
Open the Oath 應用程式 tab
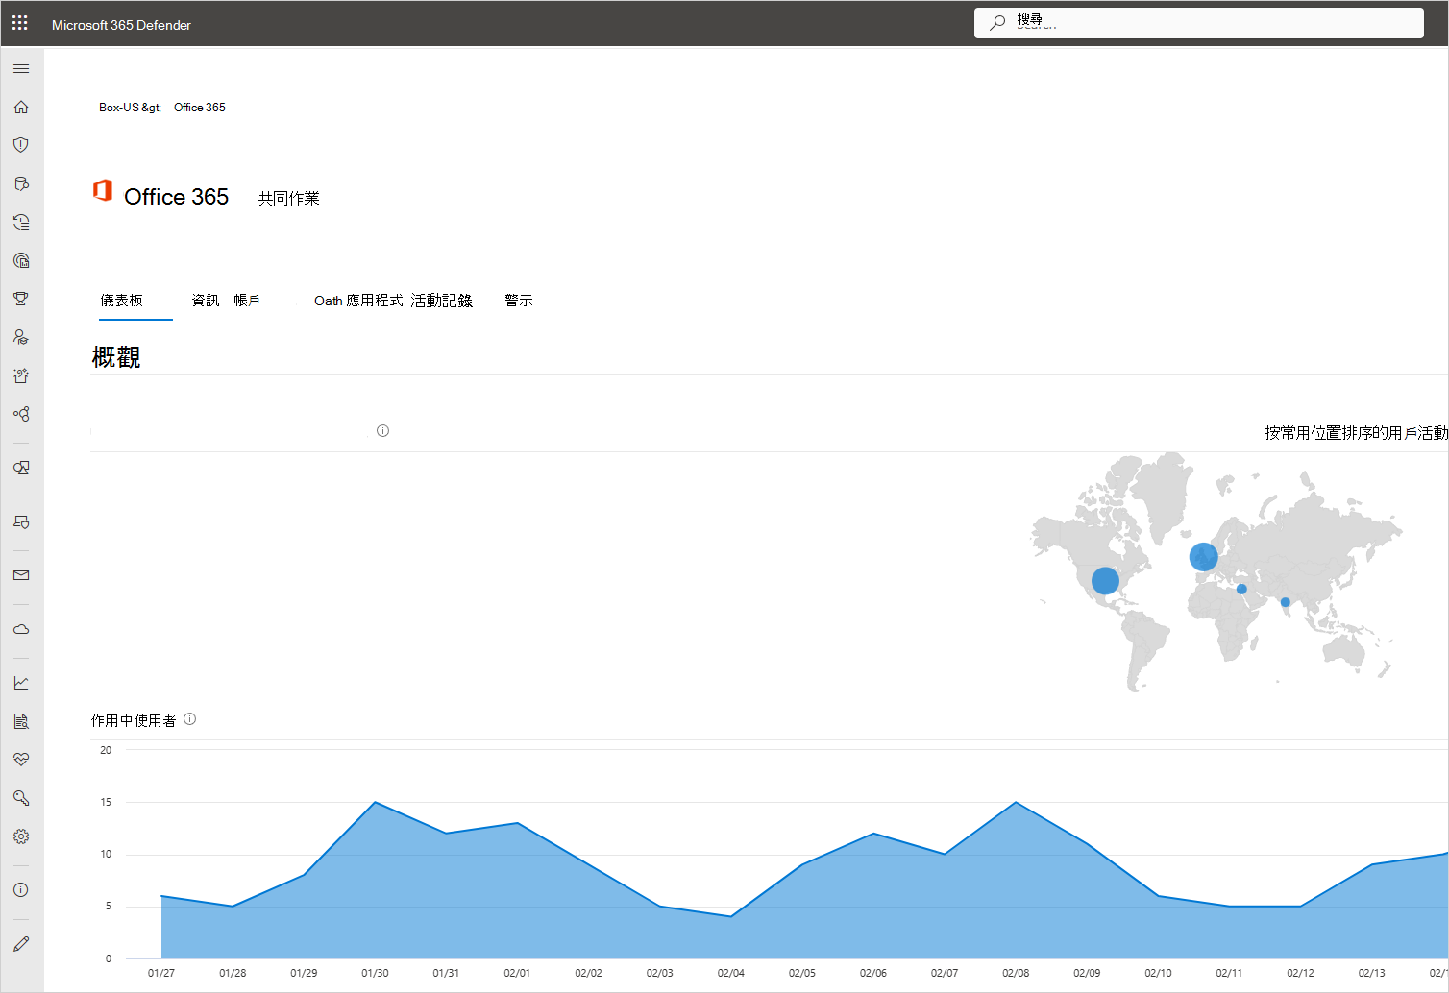tap(358, 301)
